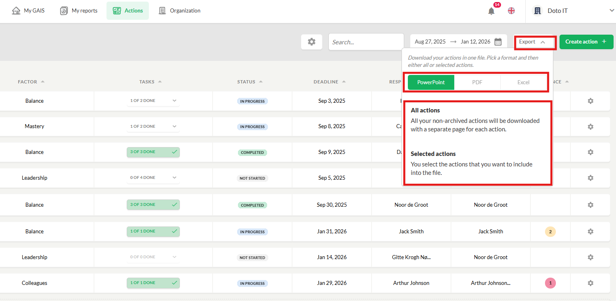
Task: Select the Excel export format
Action: (x=523, y=82)
